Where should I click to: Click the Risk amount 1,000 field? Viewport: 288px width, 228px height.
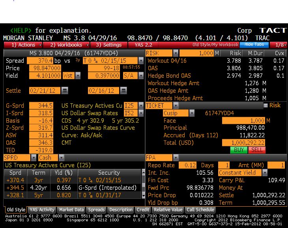196,53
